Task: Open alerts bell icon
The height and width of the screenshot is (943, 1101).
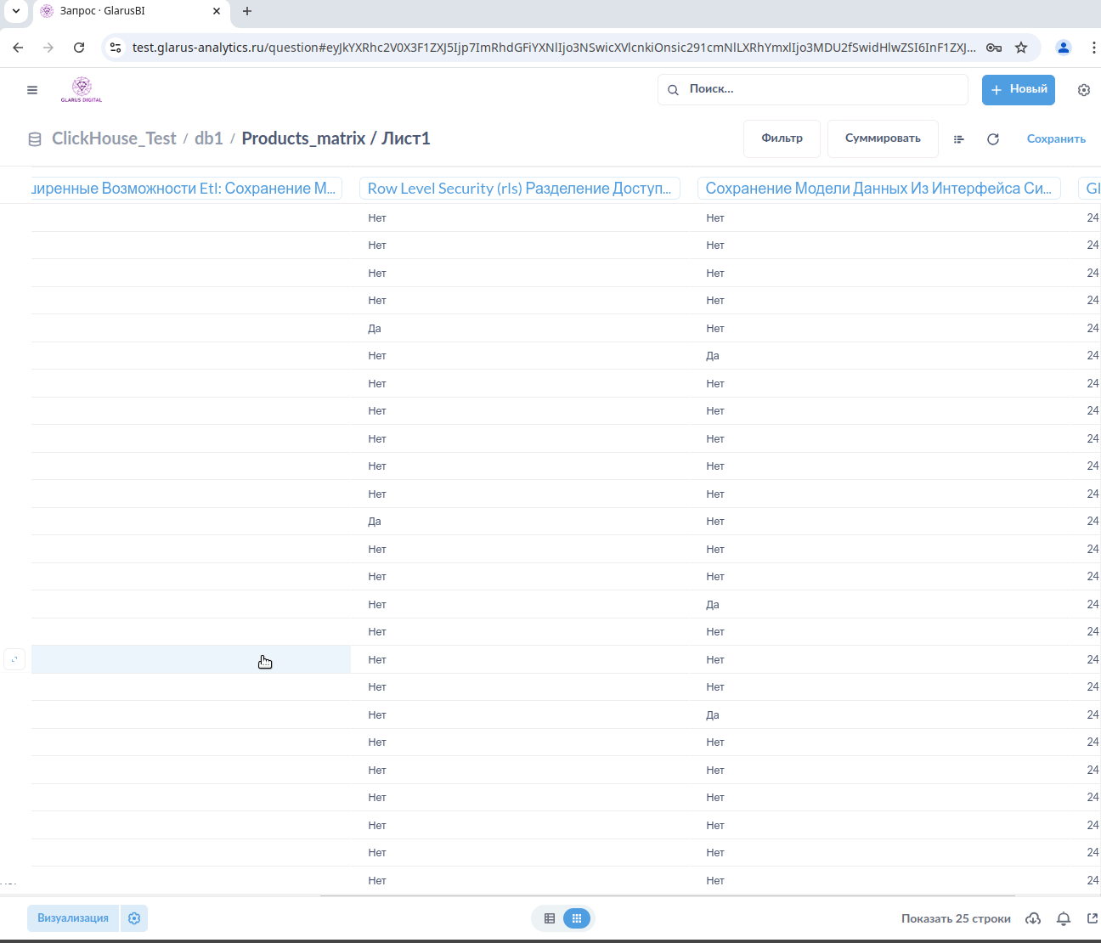Action: coord(1063,918)
